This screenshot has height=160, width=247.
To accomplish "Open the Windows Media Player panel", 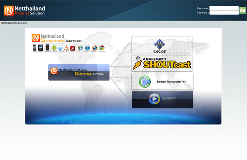I will [x=162, y=99].
